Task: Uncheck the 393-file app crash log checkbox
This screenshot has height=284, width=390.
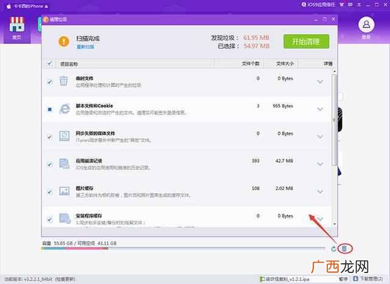Action: pos(50,164)
